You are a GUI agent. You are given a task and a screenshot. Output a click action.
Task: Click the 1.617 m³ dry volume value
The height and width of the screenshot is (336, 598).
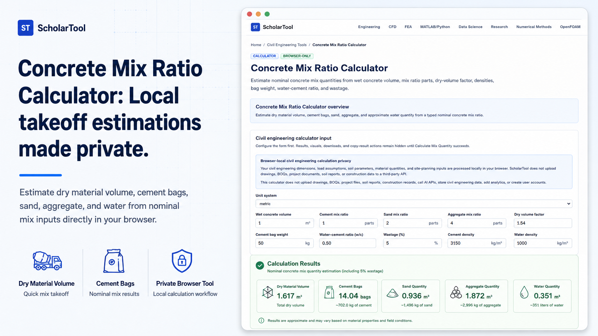click(x=289, y=296)
